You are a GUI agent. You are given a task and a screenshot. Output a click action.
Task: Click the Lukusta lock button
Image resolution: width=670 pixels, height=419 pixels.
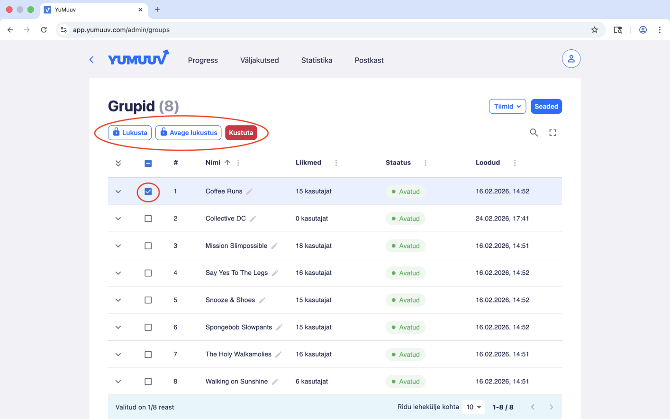click(130, 133)
